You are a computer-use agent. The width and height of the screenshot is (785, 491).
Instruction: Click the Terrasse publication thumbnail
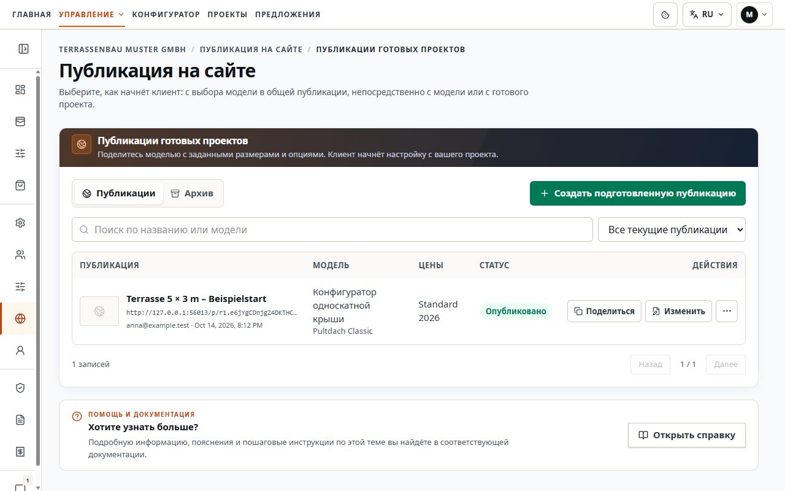point(99,311)
